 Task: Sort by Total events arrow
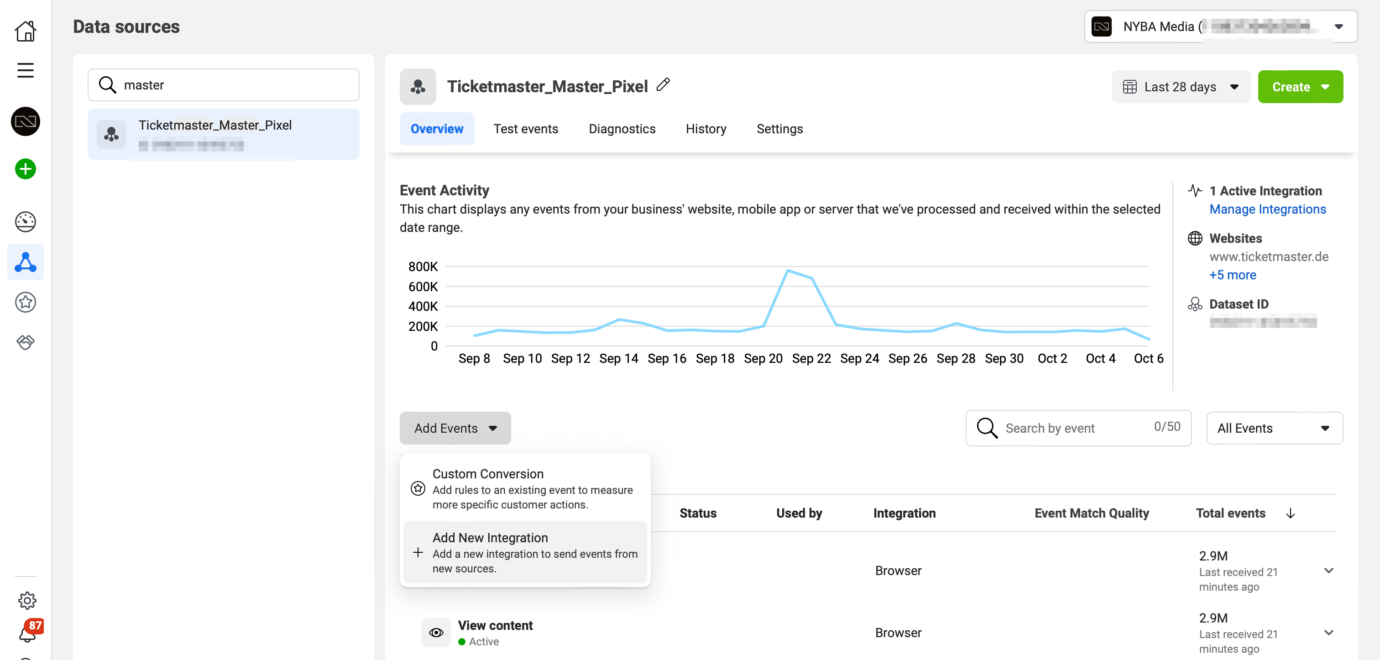(1290, 513)
